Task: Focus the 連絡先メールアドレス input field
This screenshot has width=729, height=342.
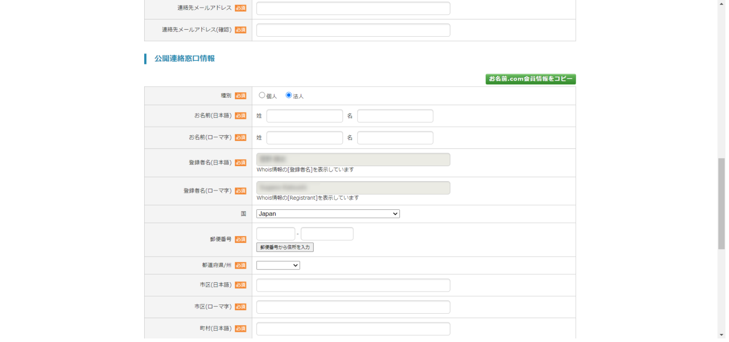Action: click(353, 8)
